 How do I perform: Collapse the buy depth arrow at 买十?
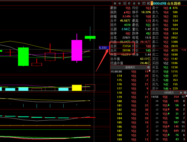click(170, 89)
